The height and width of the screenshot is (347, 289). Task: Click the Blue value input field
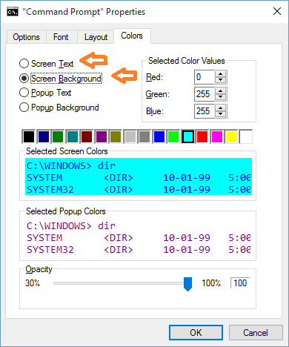coord(205,111)
